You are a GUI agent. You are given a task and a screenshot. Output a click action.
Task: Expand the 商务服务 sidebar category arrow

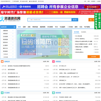coord(13,51)
